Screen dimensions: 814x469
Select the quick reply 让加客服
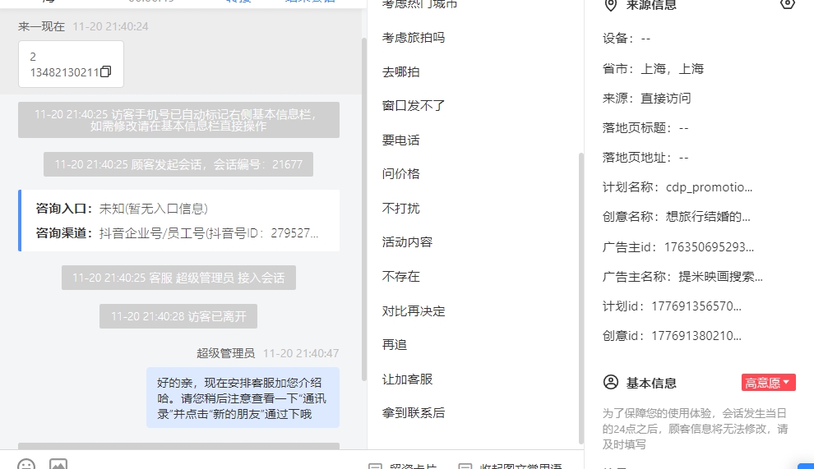coord(407,379)
